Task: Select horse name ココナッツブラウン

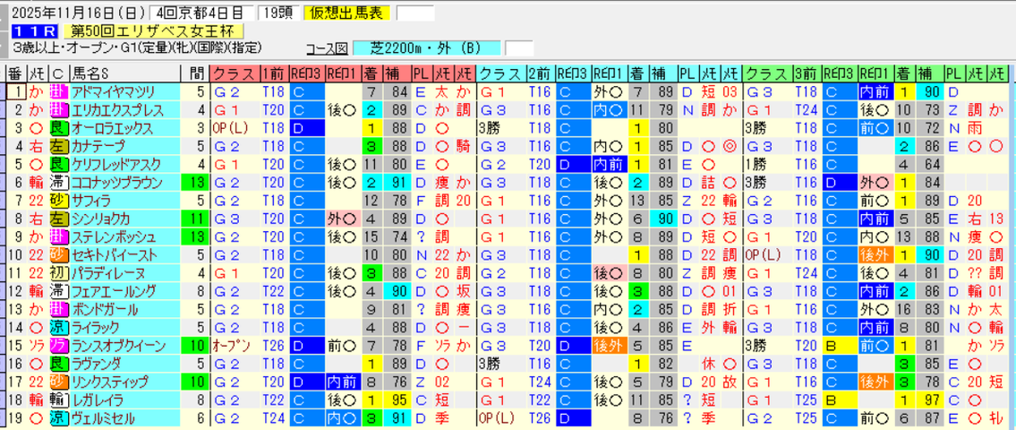Action: pyautogui.click(x=117, y=182)
